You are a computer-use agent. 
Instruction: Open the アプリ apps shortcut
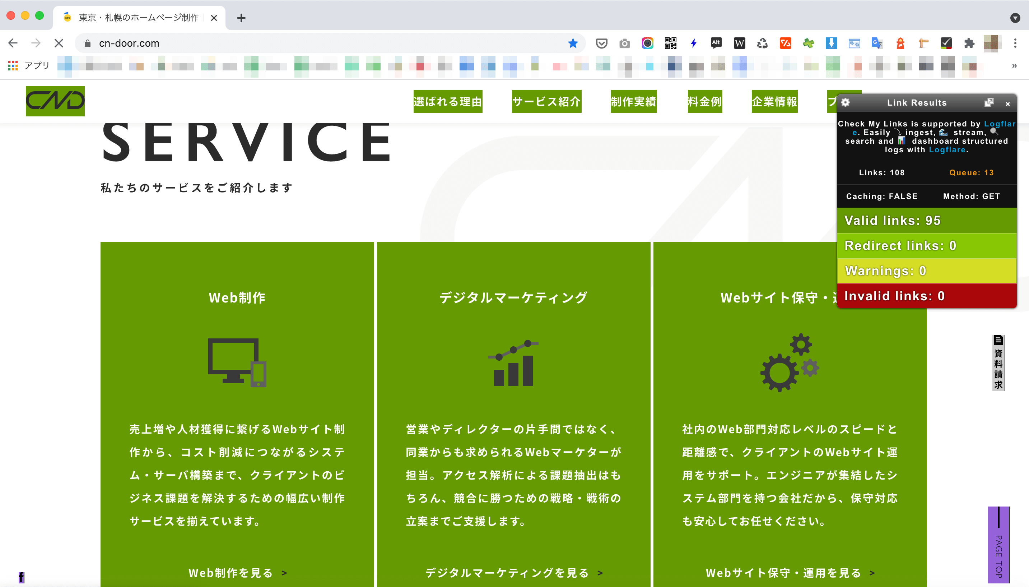pyautogui.click(x=29, y=65)
